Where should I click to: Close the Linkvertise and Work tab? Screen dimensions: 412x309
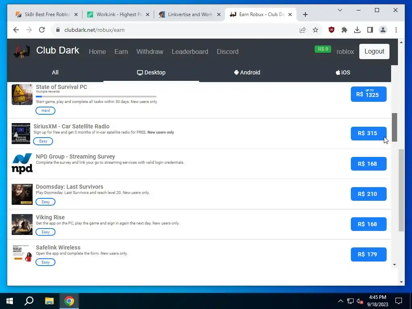click(218, 14)
